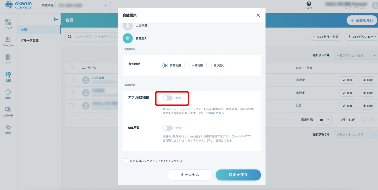Select 常時利用 radio option
Image resolution: width=378 pixels, height=190 pixels.
(x=165, y=65)
